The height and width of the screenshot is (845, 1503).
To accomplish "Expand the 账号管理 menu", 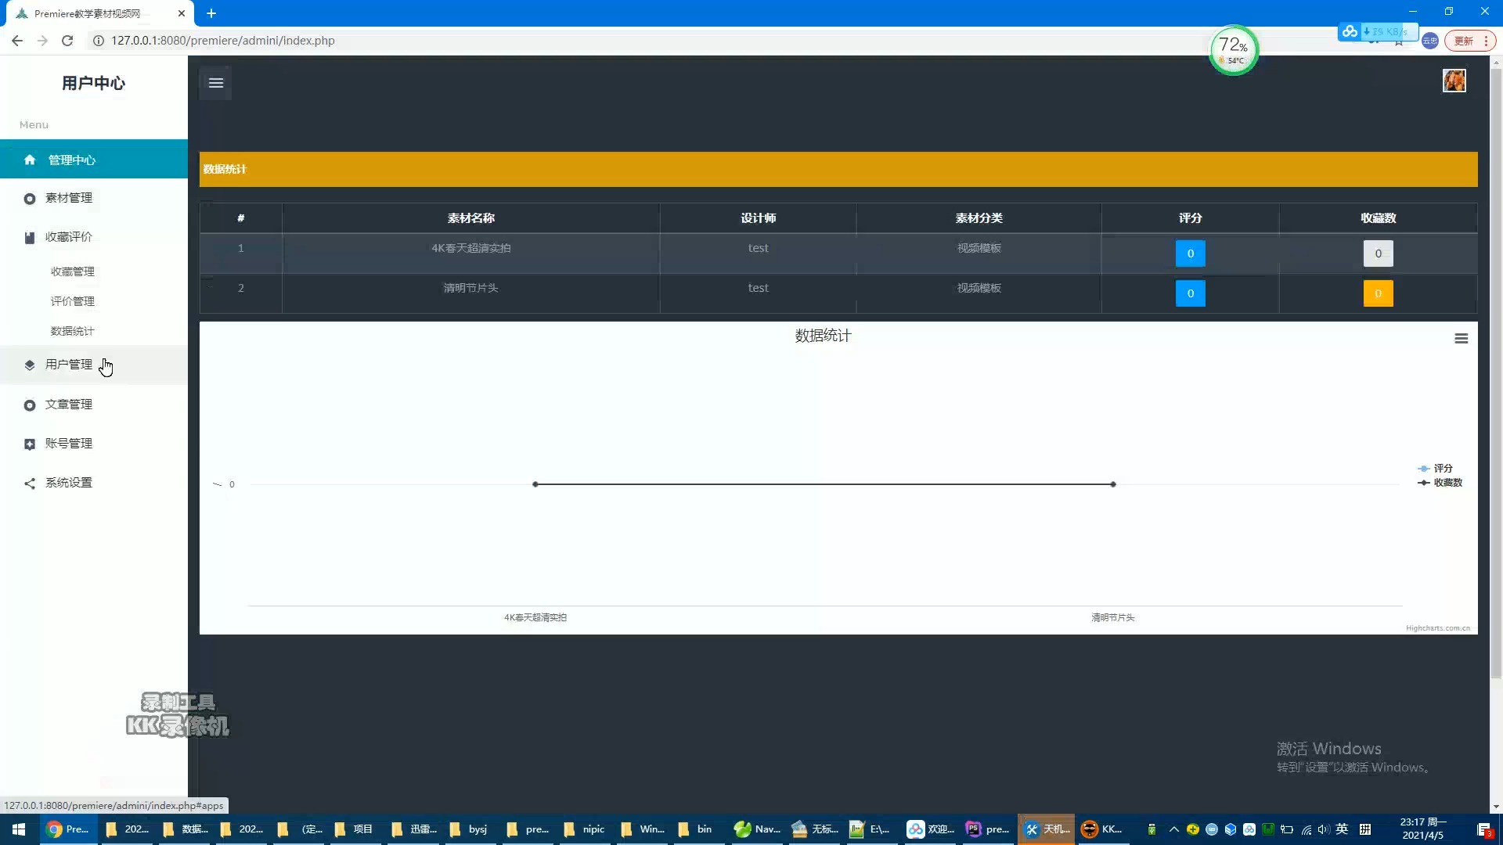I will pos(94,444).
